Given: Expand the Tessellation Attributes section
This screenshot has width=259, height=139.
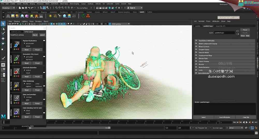Looking at the screenshot, I should pos(225,41).
